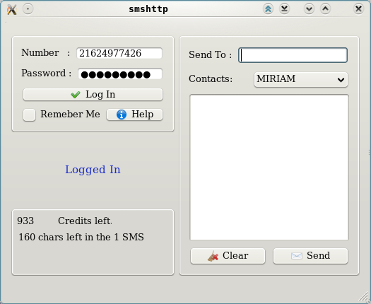Click into the Send To field
371x304 pixels.
(x=293, y=55)
